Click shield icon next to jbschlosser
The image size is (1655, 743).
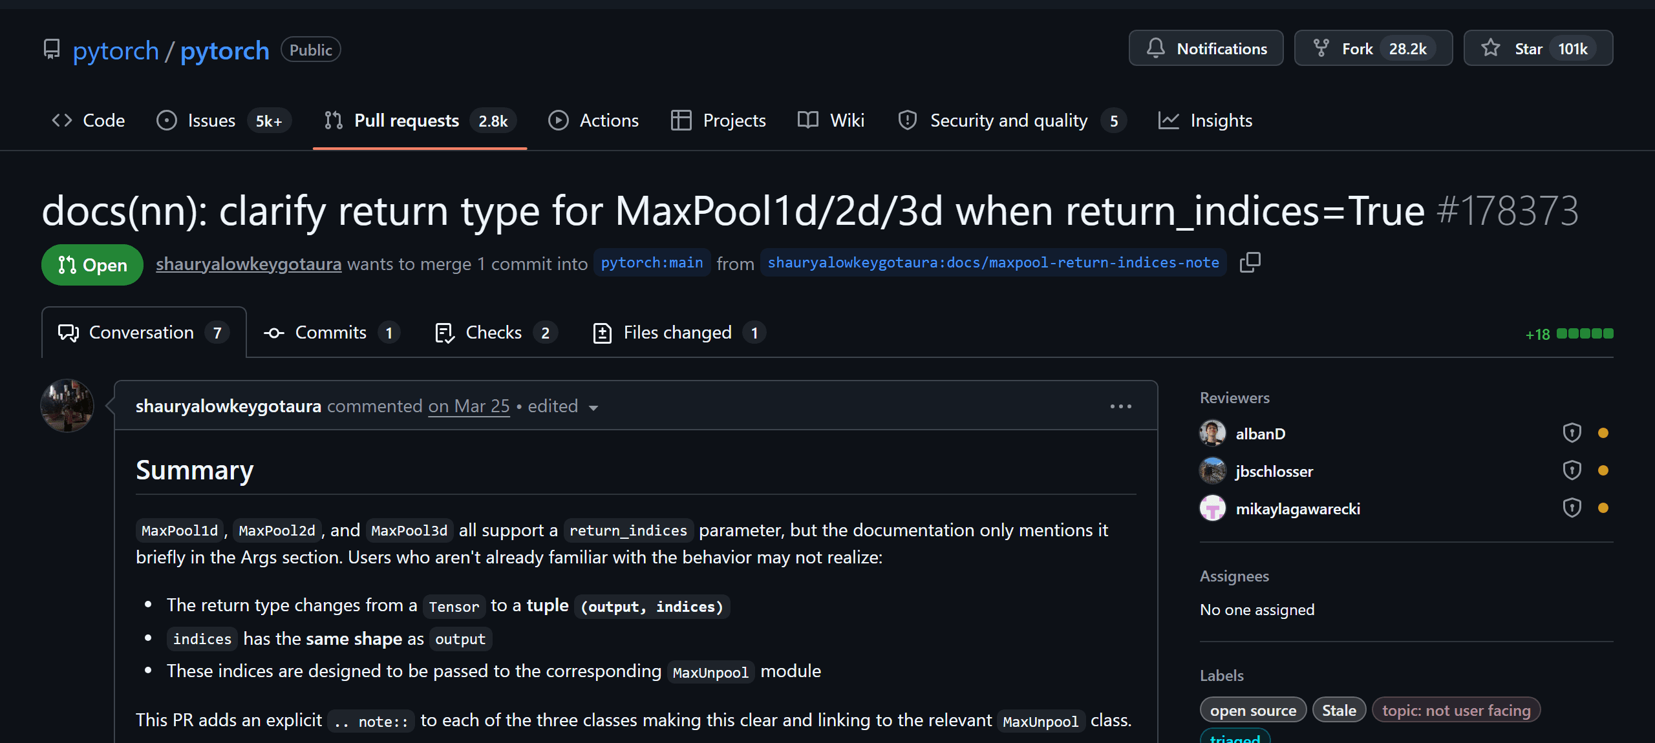[x=1572, y=470]
